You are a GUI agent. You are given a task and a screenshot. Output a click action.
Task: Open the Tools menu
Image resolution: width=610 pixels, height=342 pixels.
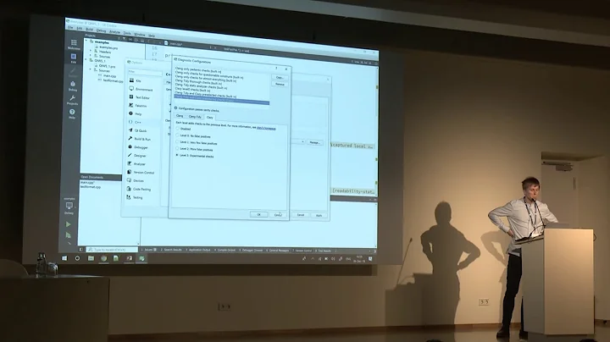pyautogui.click(x=127, y=33)
